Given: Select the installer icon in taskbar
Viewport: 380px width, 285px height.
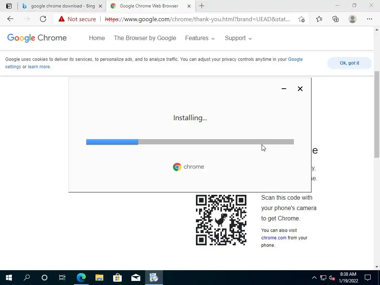Looking at the screenshot, I should pos(154,278).
